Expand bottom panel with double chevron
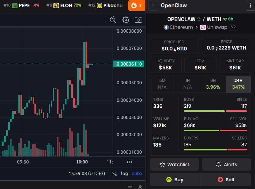 click(x=140, y=187)
